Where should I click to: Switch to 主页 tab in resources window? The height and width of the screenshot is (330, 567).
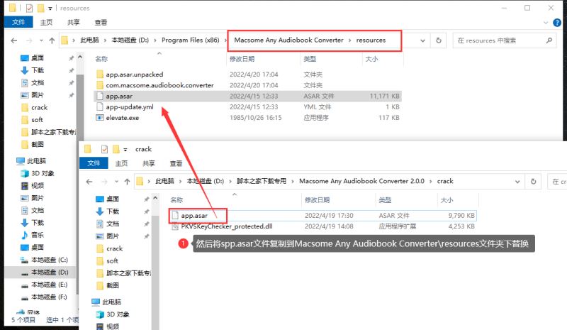pos(46,23)
